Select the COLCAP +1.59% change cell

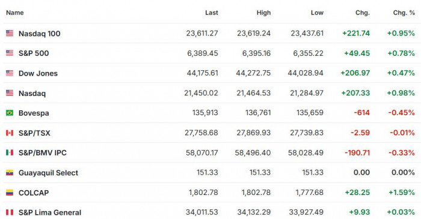402,193
